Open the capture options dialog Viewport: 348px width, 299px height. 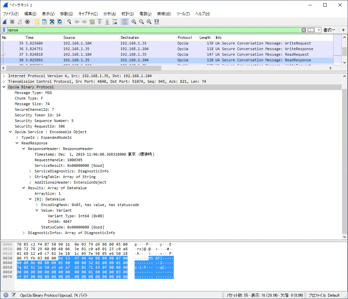tap(27, 22)
